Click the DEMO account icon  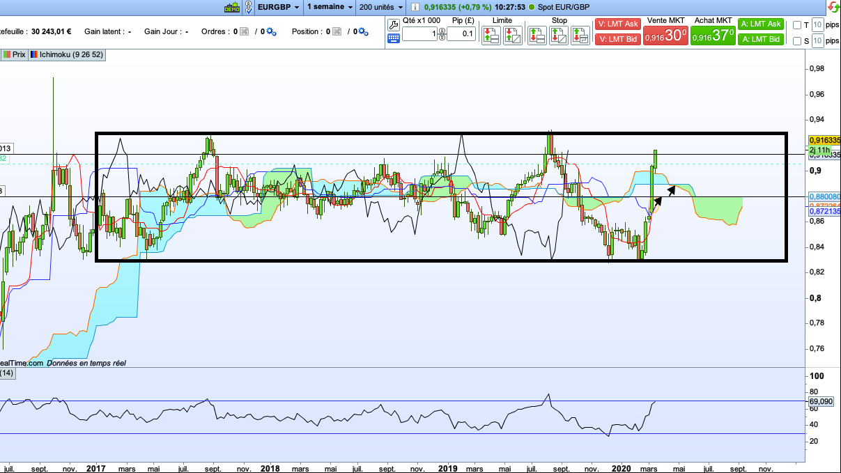(x=231, y=7)
